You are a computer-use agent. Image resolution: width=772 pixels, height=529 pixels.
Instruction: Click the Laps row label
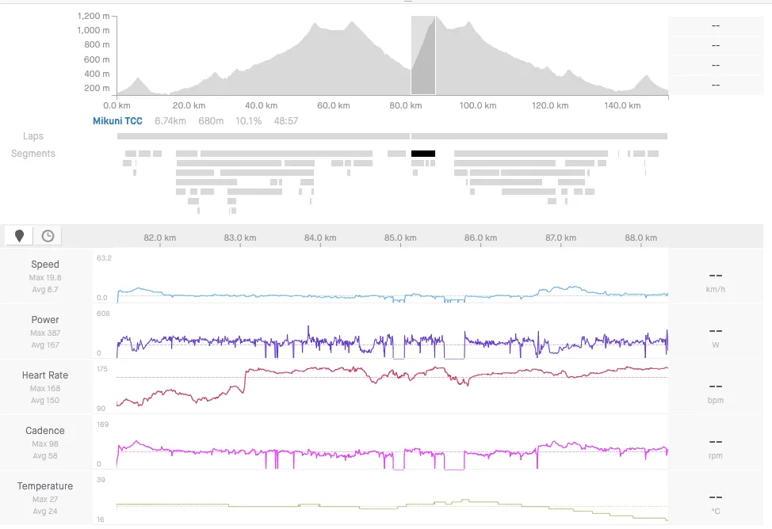[x=33, y=136]
